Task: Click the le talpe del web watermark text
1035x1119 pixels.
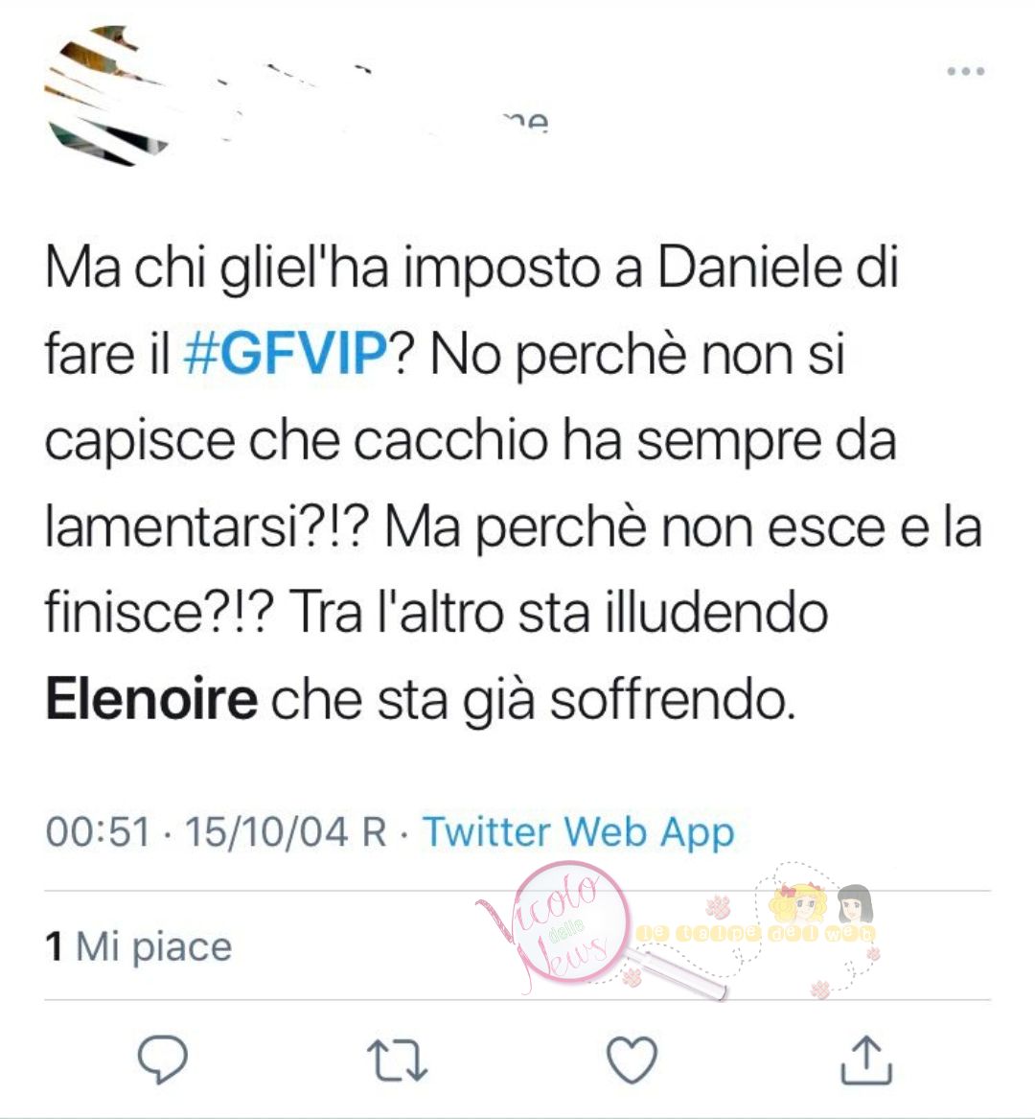Action: (x=756, y=933)
